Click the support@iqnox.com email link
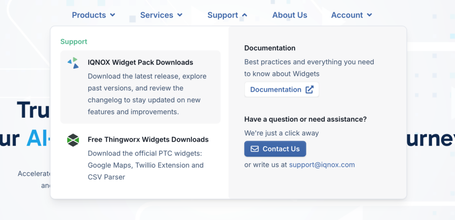This screenshot has height=220, width=455. pyautogui.click(x=322, y=164)
